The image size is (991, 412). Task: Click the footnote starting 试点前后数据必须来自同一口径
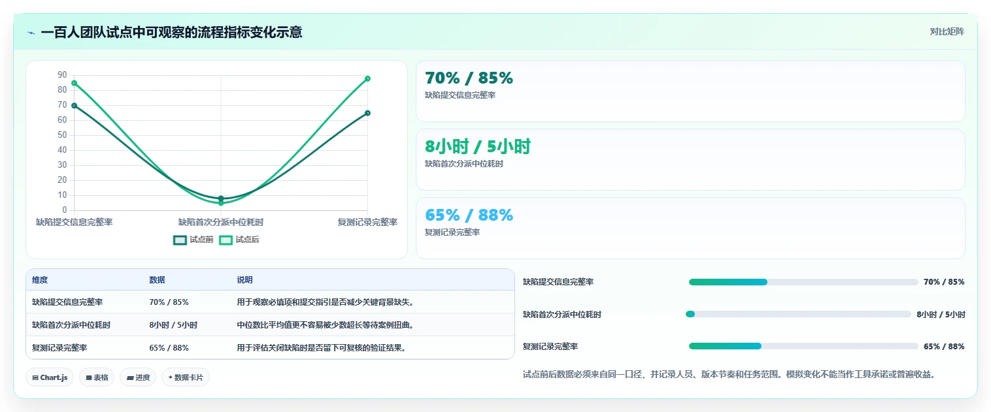pyautogui.click(x=729, y=375)
